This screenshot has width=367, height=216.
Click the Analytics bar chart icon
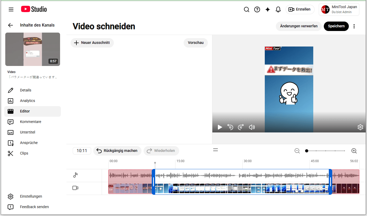click(x=11, y=101)
